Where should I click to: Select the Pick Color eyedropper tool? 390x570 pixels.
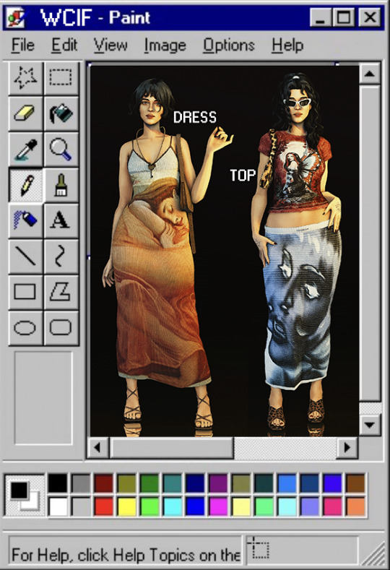point(25,149)
